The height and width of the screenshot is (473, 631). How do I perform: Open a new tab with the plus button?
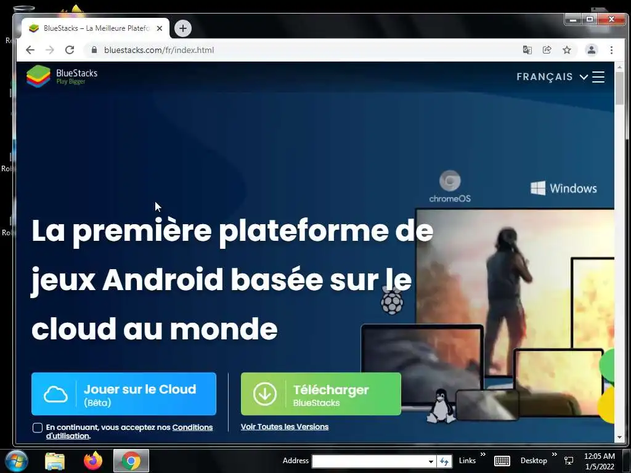click(183, 28)
